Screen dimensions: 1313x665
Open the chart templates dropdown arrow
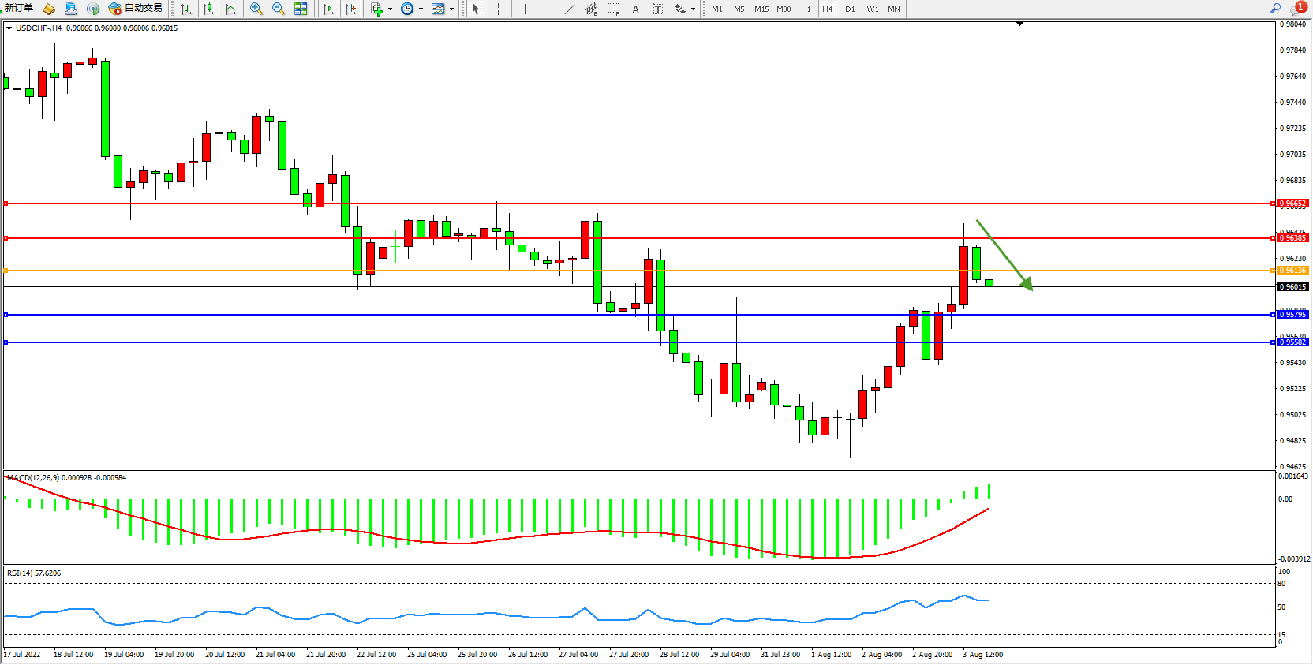[x=451, y=9]
